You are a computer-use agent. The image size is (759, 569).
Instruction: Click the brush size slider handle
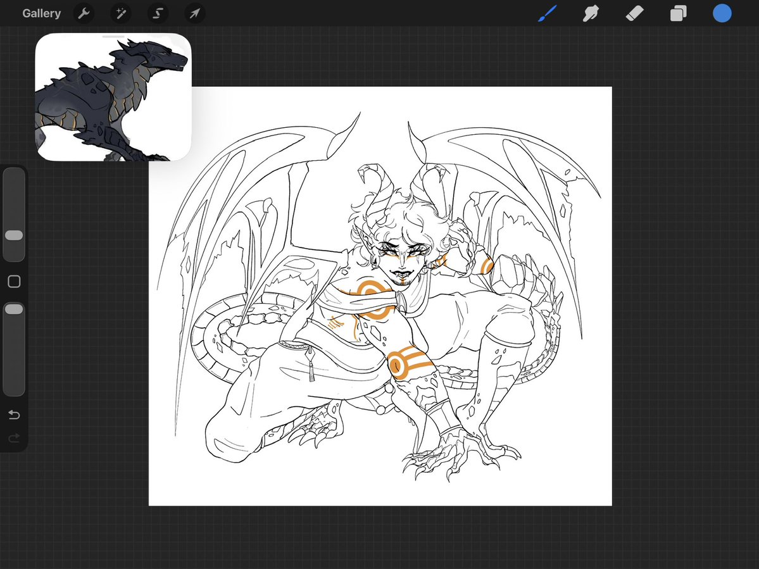pos(14,235)
